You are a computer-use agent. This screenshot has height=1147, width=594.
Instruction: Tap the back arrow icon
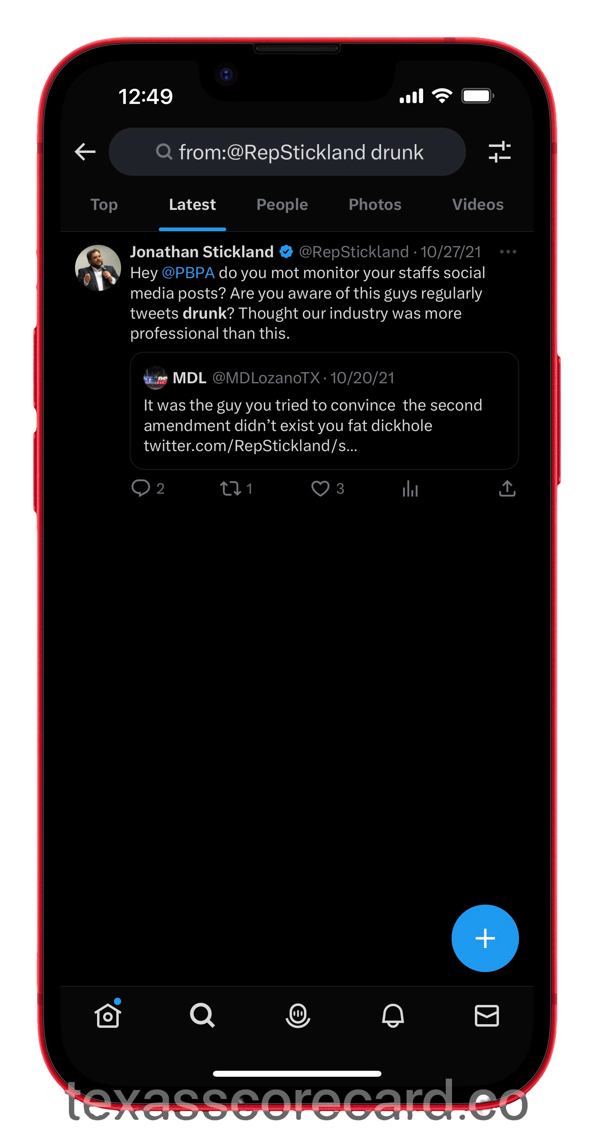[85, 152]
